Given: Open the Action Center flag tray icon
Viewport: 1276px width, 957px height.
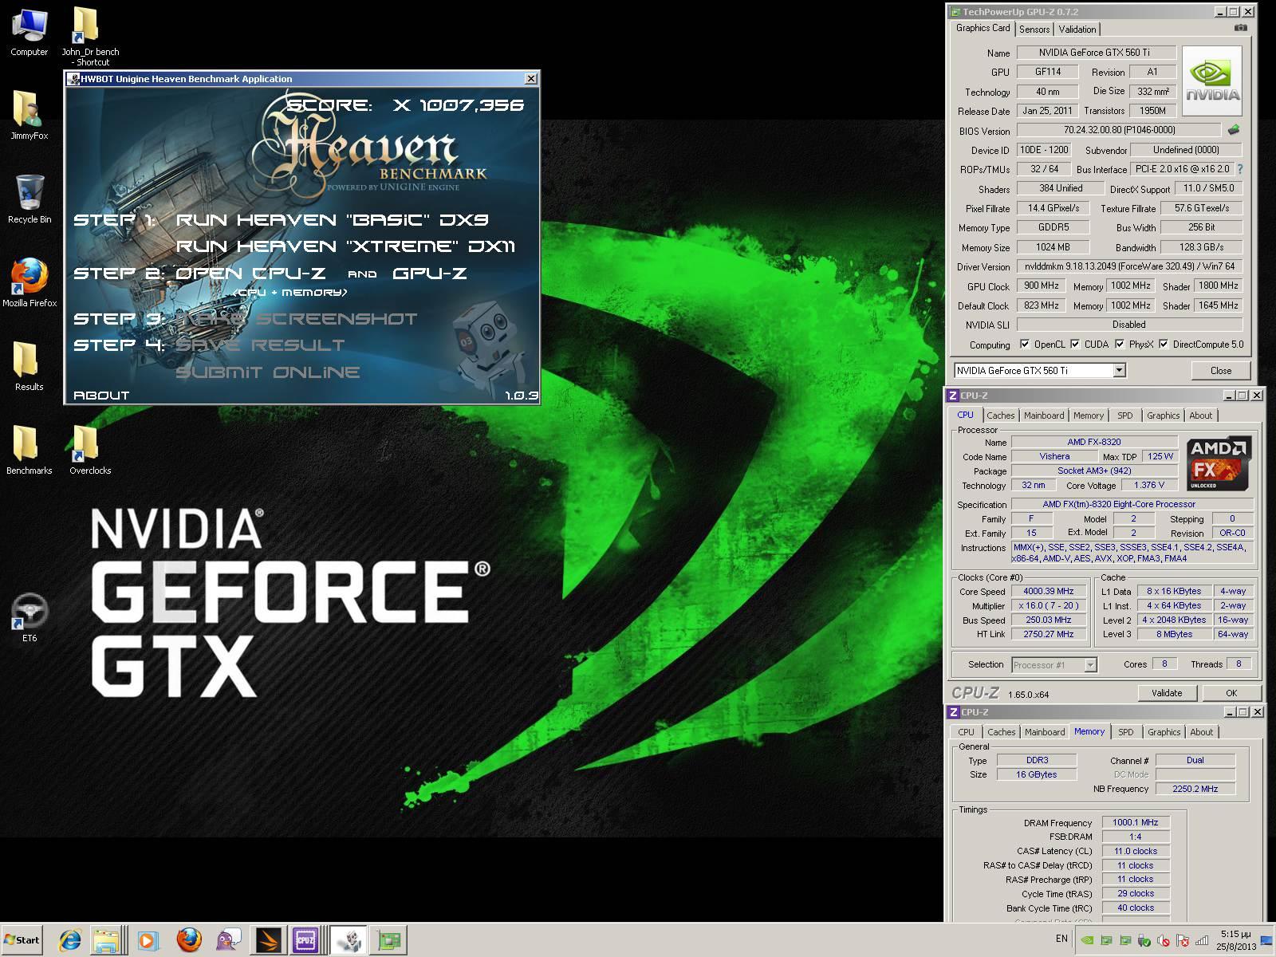Looking at the screenshot, I should [1183, 940].
